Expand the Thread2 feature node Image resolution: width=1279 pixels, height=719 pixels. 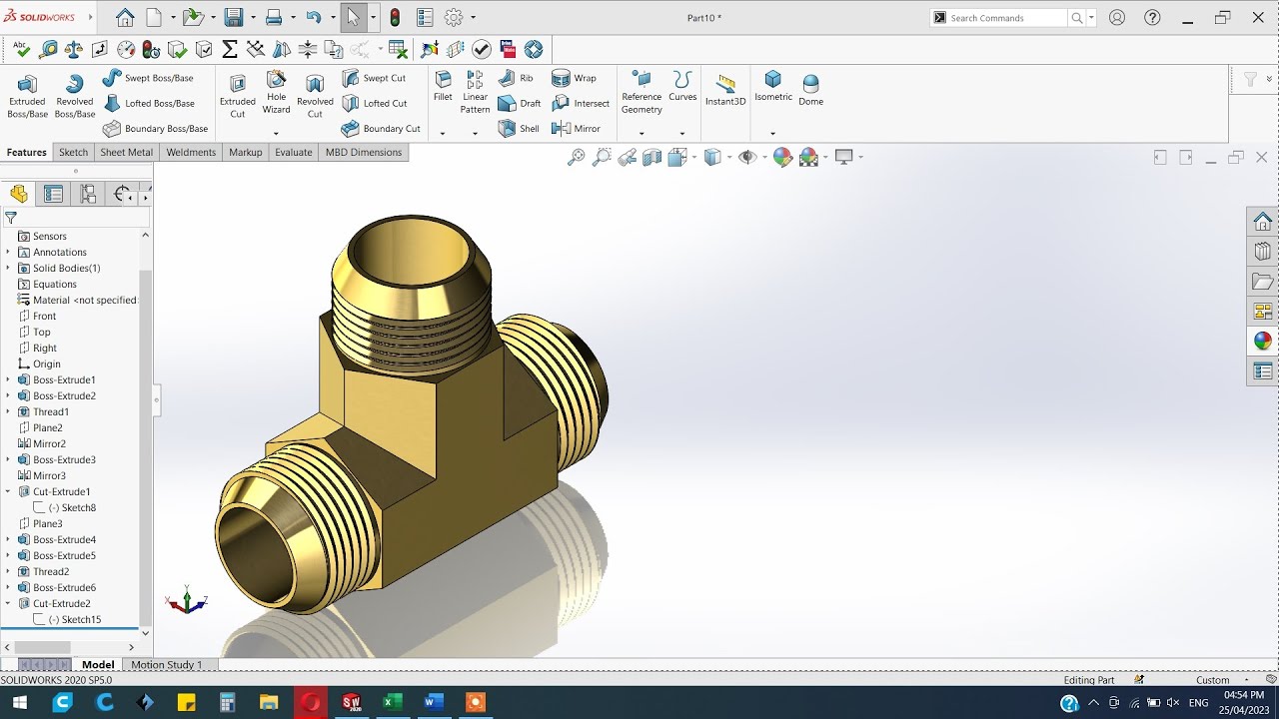[8, 571]
